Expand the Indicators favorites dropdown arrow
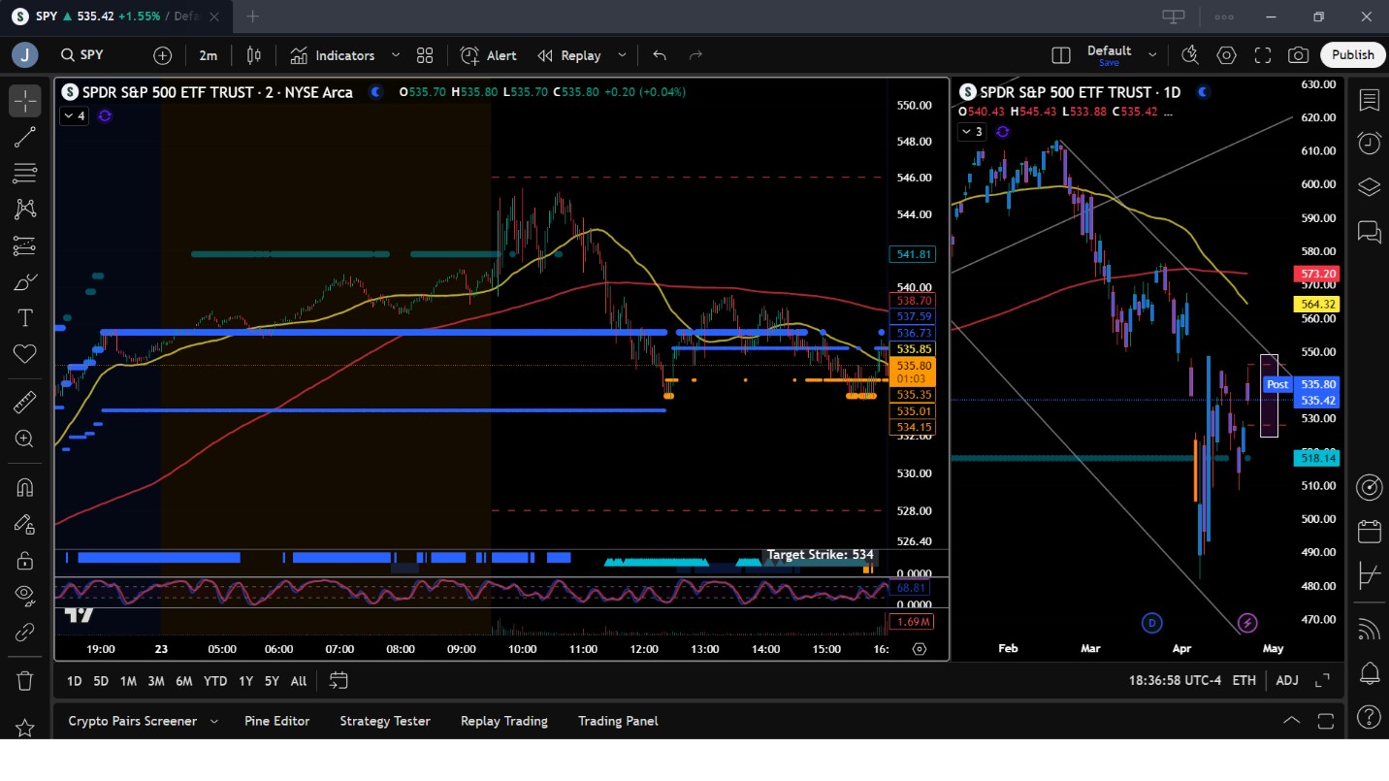The height and width of the screenshot is (781, 1389). click(396, 55)
